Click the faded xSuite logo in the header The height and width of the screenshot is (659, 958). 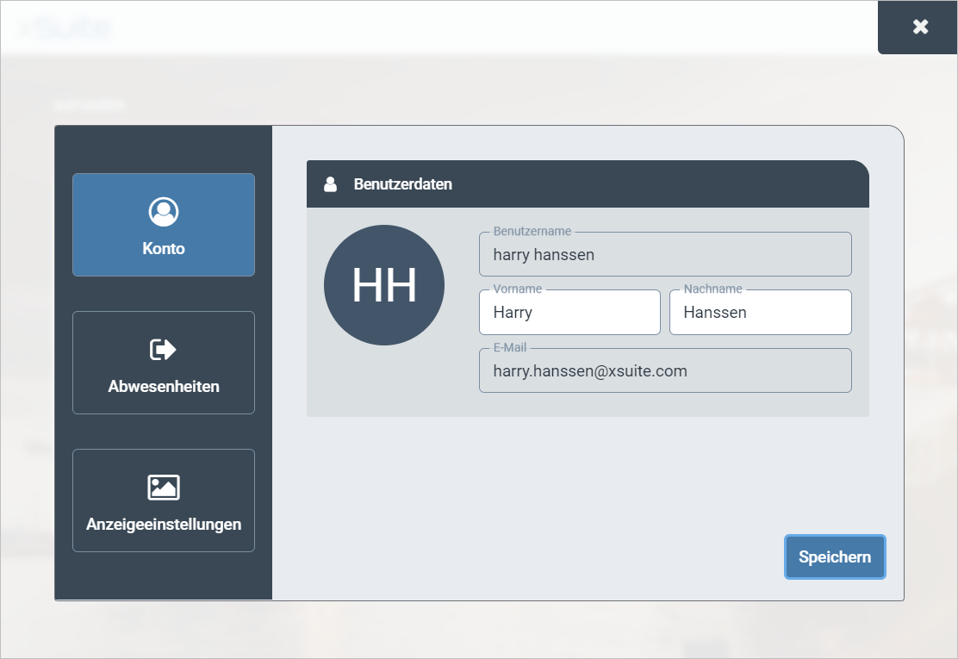pos(66,28)
